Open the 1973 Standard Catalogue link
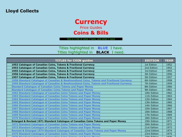 click(56, 128)
